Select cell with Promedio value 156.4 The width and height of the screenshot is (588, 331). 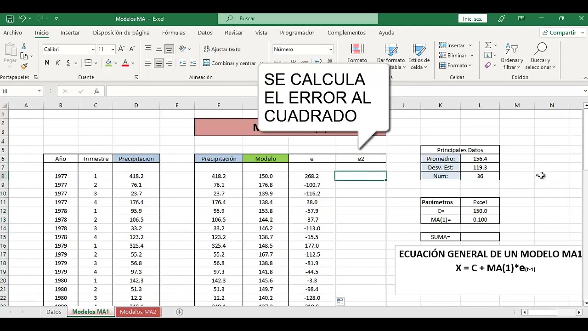pyautogui.click(x=480, y=159)
